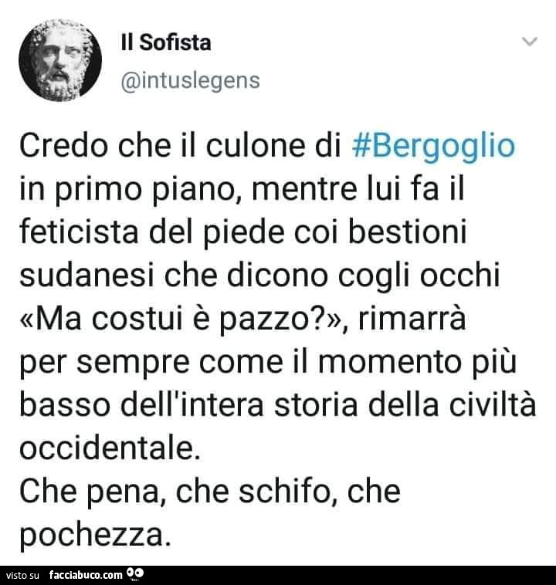Click the black footer banner bar
Image resolution: width=556 pixels, height=585 pixels.
(278, 575)
